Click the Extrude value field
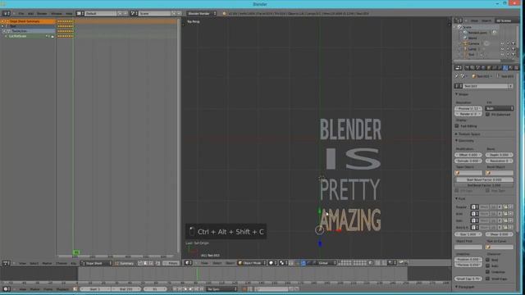This screenshot has width=525, height=295. pyautogui.click(x=468, y=161)
